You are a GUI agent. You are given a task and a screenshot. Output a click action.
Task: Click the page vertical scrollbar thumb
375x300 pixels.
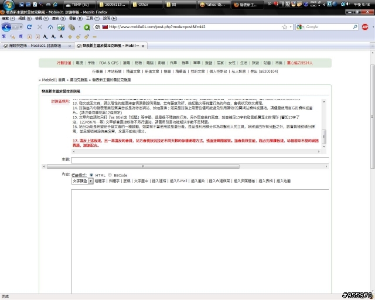tap(373, 116)
